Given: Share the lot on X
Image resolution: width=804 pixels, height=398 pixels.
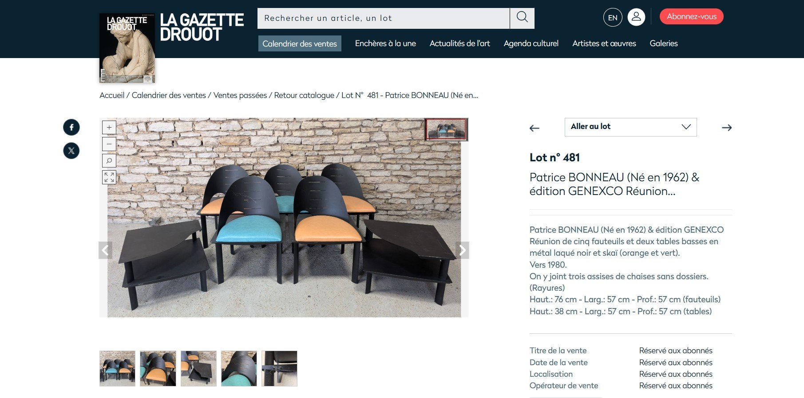Looking at the screenshot, I should [x=71, y=151].
